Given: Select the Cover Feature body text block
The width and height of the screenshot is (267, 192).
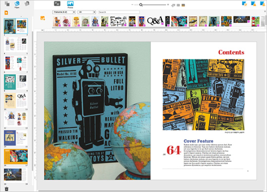Looking at the screenshot, I should (x=208, y=155).
